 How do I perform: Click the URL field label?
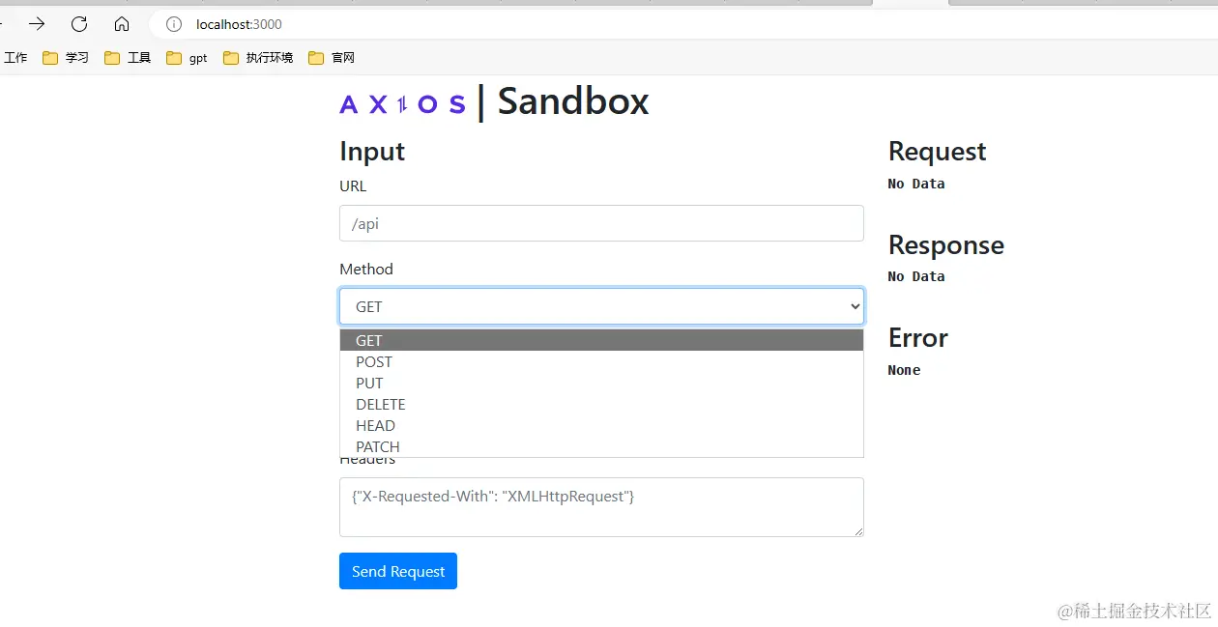click(353, 186)
